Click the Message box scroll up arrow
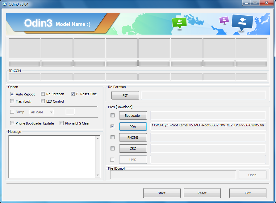This screenshot has height=203, width=276. tap(98, 138)
